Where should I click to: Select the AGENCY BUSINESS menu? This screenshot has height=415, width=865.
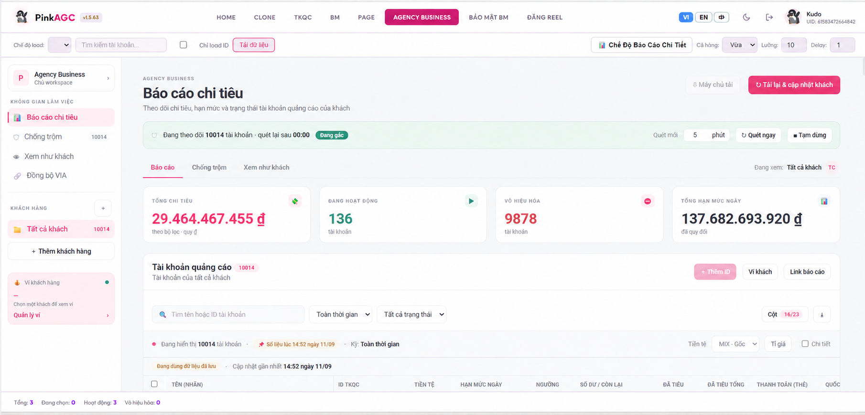(x=422, y=17)
